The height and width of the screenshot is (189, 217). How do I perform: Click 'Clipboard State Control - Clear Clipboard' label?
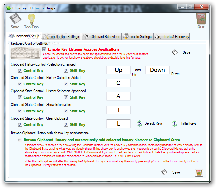tap(39, 118)
